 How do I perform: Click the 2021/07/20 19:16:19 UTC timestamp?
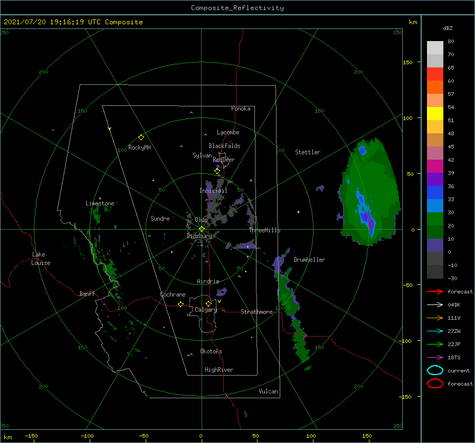tap(52, 22)
